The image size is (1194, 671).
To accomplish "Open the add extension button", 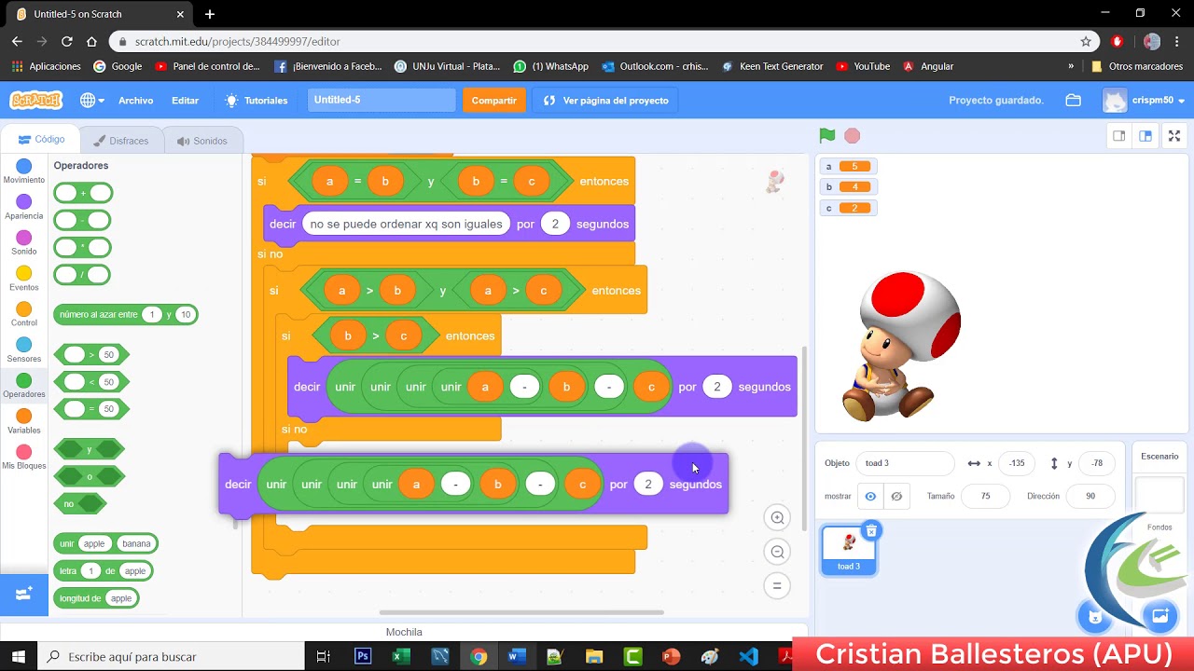I will tap(24, 594).
